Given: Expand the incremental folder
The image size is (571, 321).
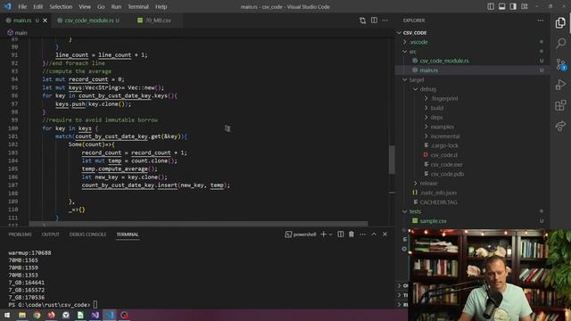Looking at the screenshot, I should point(445,136).
